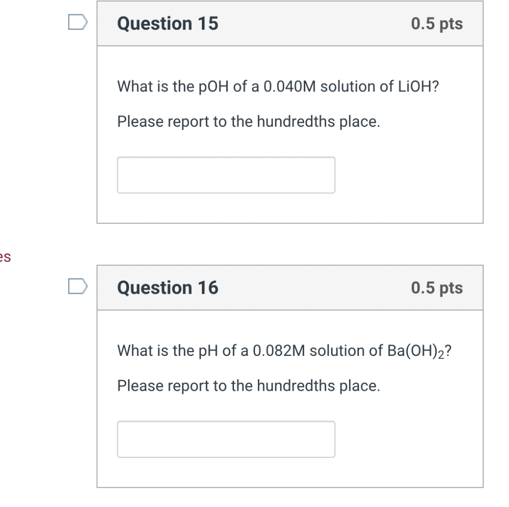
Task: Click the Question 15 answer input box
Action: coord(226,175)
